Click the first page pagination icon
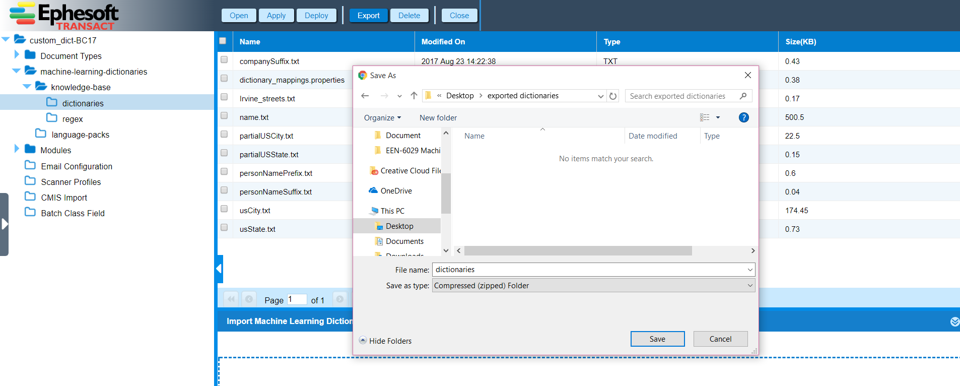 (x=231, y=299)
